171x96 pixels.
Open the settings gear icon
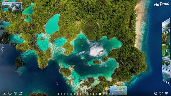[x=156, y=93]
